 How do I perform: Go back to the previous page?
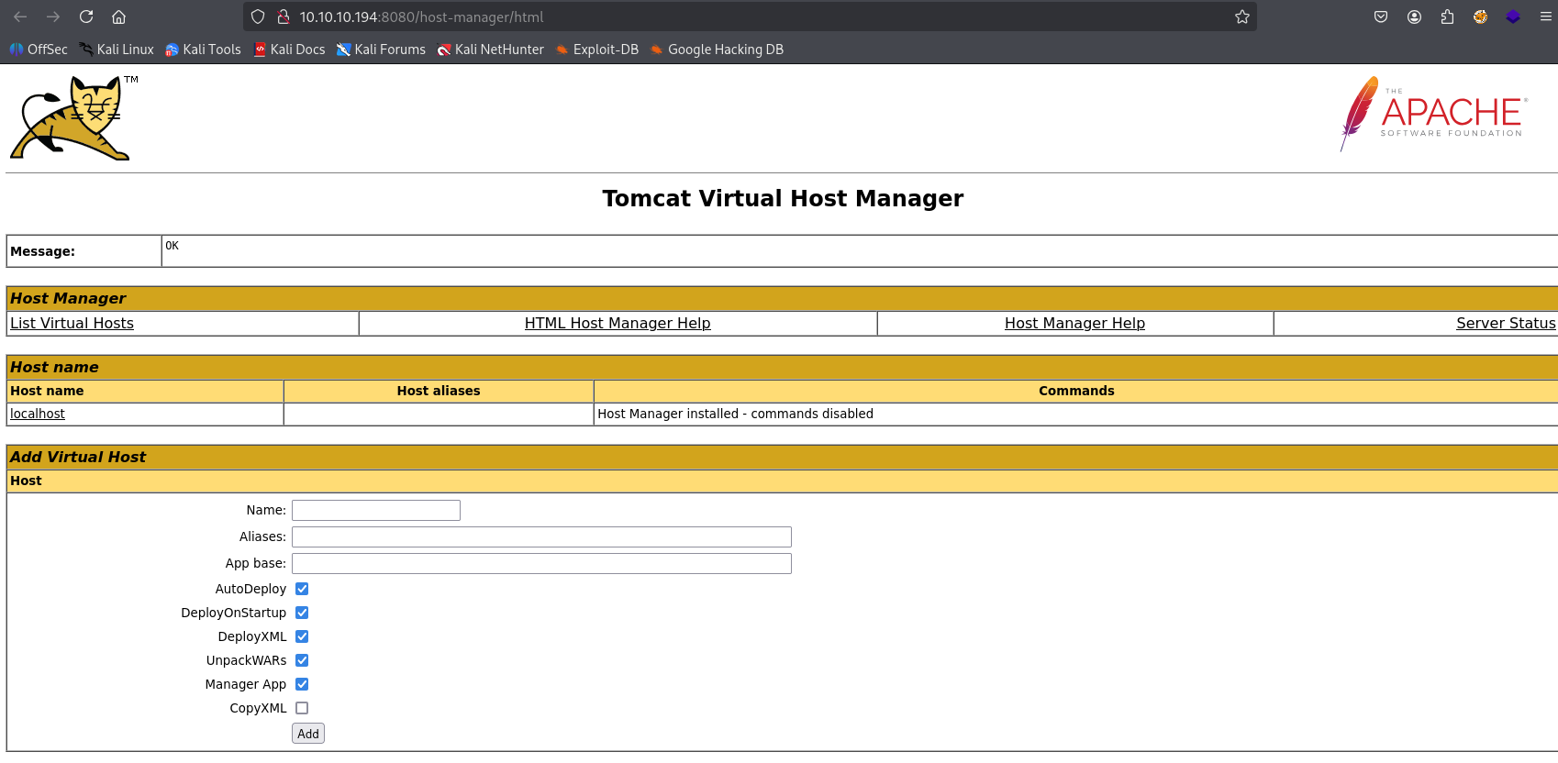click(x=20, y=17)
